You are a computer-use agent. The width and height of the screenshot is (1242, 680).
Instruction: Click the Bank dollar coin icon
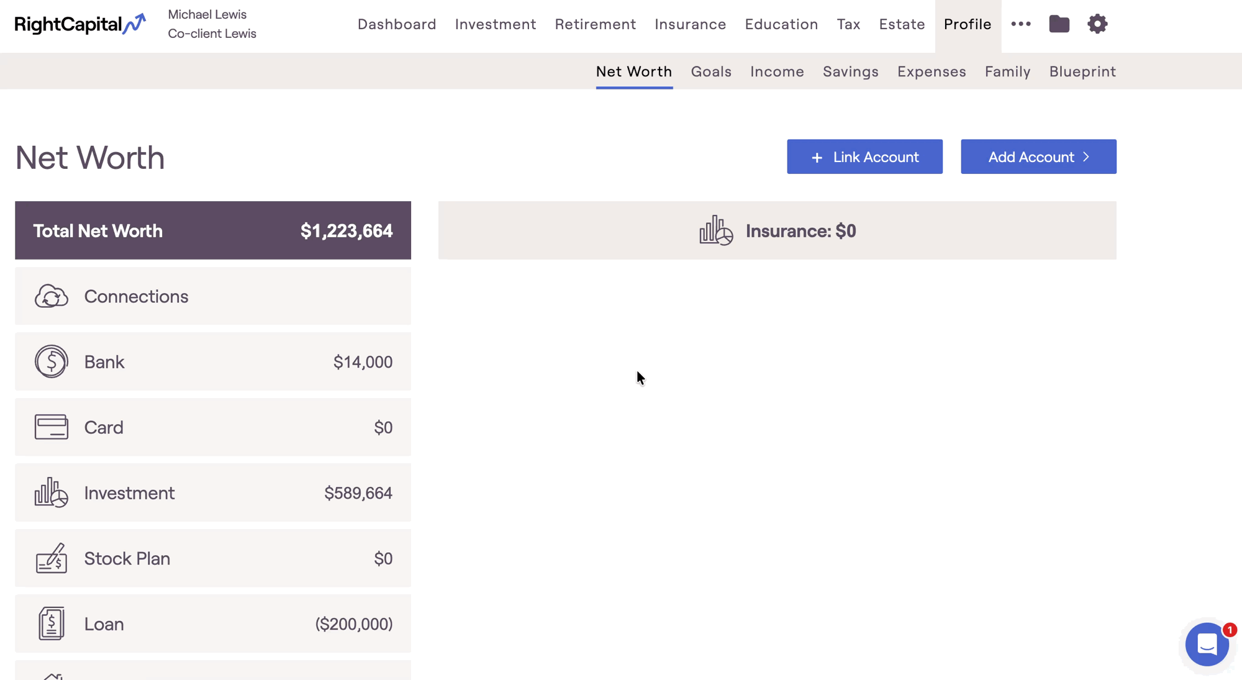pyautogui.click(x=51, y=361)
